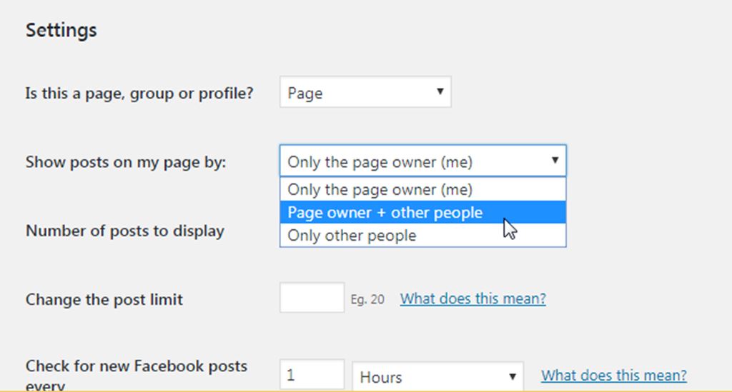Image resolution: width=732 pixels, height=392 pixels.
Task: Click 'Is this a page, group or profile?' label
Action: coord(139,94)
